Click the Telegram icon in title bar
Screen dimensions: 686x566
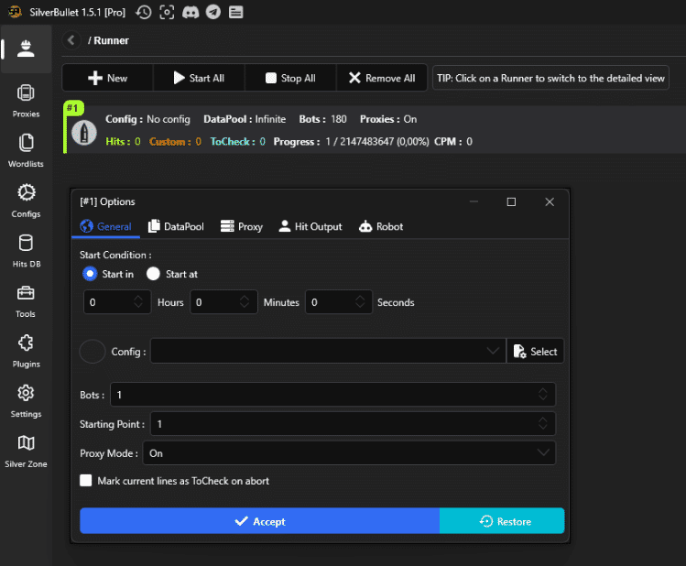point(212,12)
